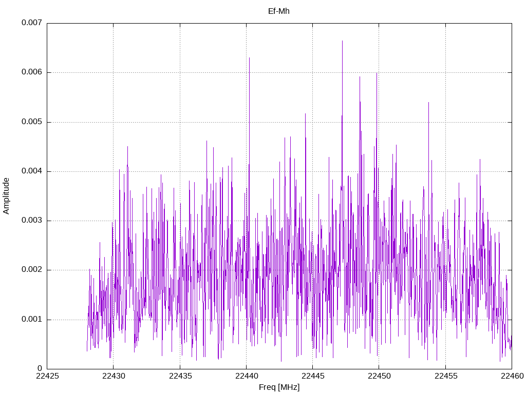Click the 'Freq [MHz]' x-axis label

tap(279, 387)
